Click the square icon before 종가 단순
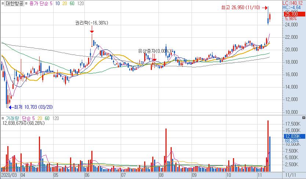This screenshot has width=306, height=179. point(26,3)
